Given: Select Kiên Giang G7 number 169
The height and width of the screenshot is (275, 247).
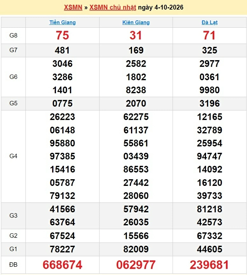Looking at the screenshot, I should (x=136, y=50).
